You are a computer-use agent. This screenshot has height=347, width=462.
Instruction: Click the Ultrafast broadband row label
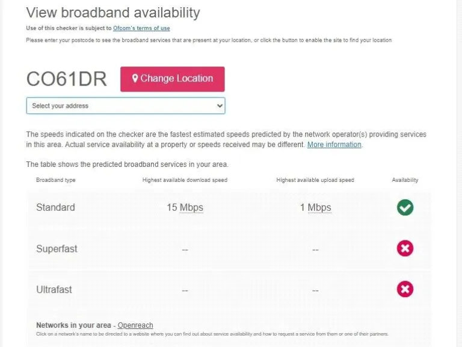[x=54, y=289]
